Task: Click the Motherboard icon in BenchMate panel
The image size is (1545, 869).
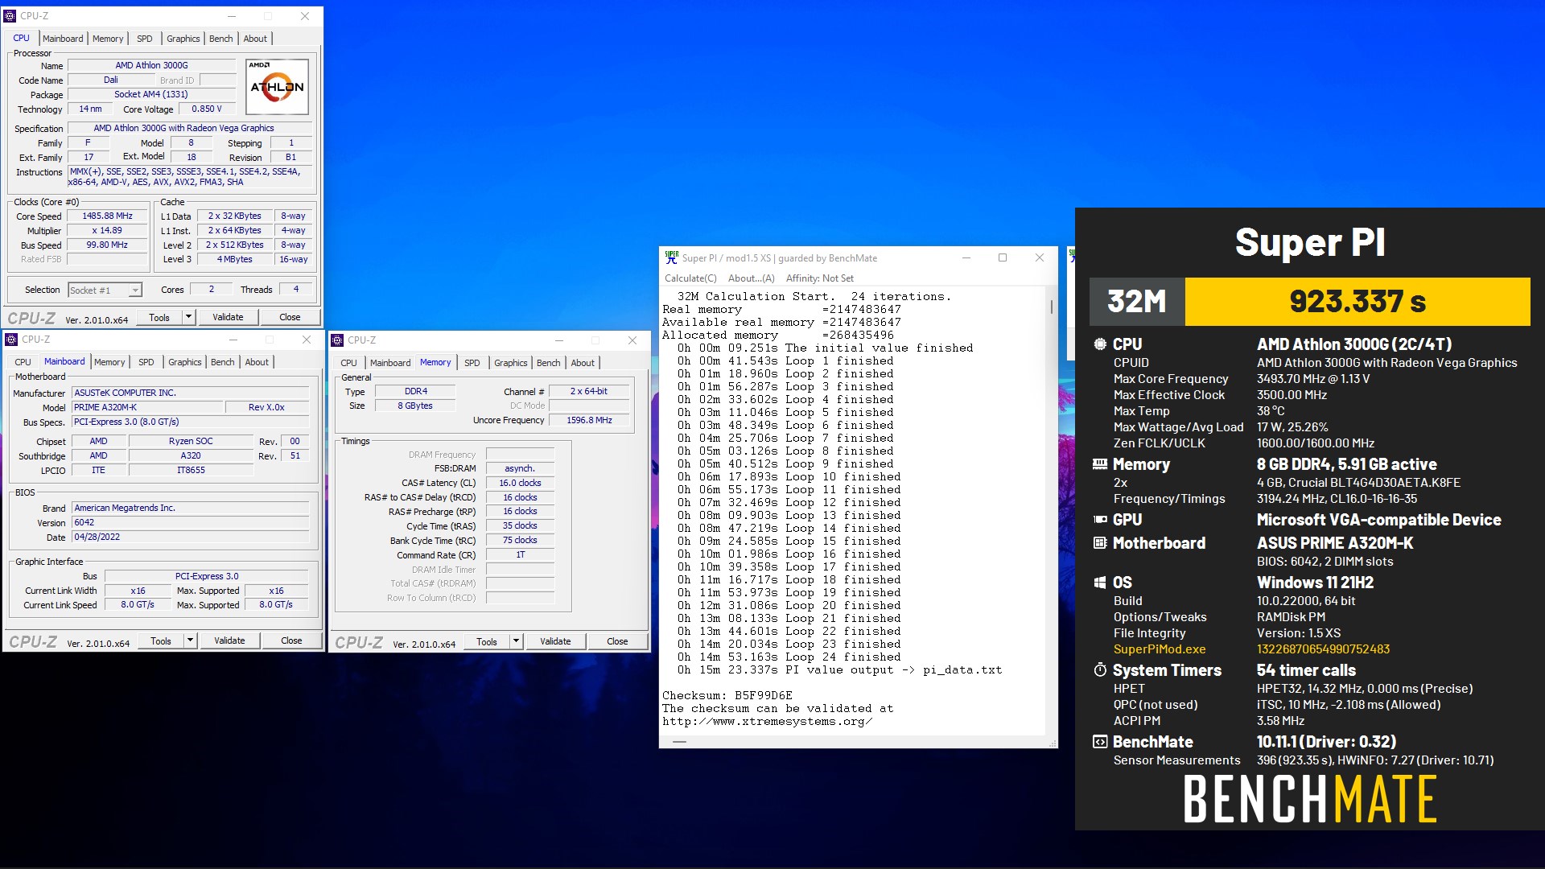Action: 1100,543
